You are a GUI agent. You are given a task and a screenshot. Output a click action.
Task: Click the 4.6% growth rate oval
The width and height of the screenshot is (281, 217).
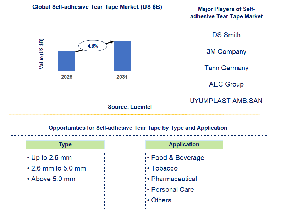click(x=93, y=46)
